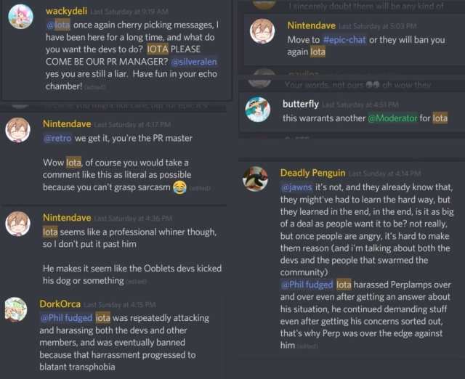The image size is (465, 379).
Task: Click Deadly Penguin's penguin avatar
Action: pyautogui.click(x=255, y=179)
